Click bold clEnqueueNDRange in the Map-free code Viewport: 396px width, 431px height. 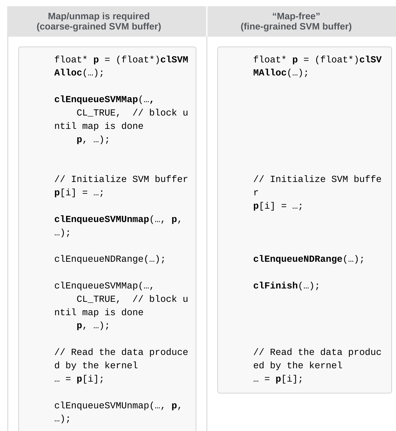[x=298, y=259]
